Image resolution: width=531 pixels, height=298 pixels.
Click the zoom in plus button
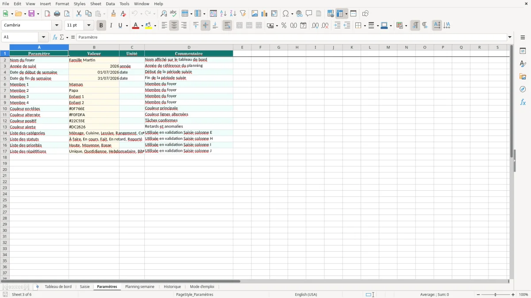[x=513, y=294]
